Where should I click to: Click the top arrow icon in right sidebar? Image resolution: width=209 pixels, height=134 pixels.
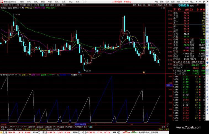pos(207,5)
